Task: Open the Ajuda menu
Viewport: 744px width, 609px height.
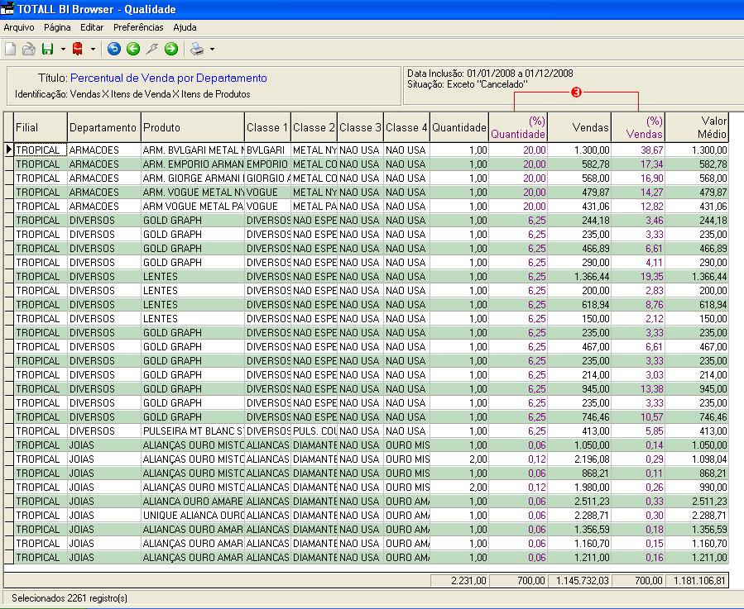Action: (x=185, y=27)
